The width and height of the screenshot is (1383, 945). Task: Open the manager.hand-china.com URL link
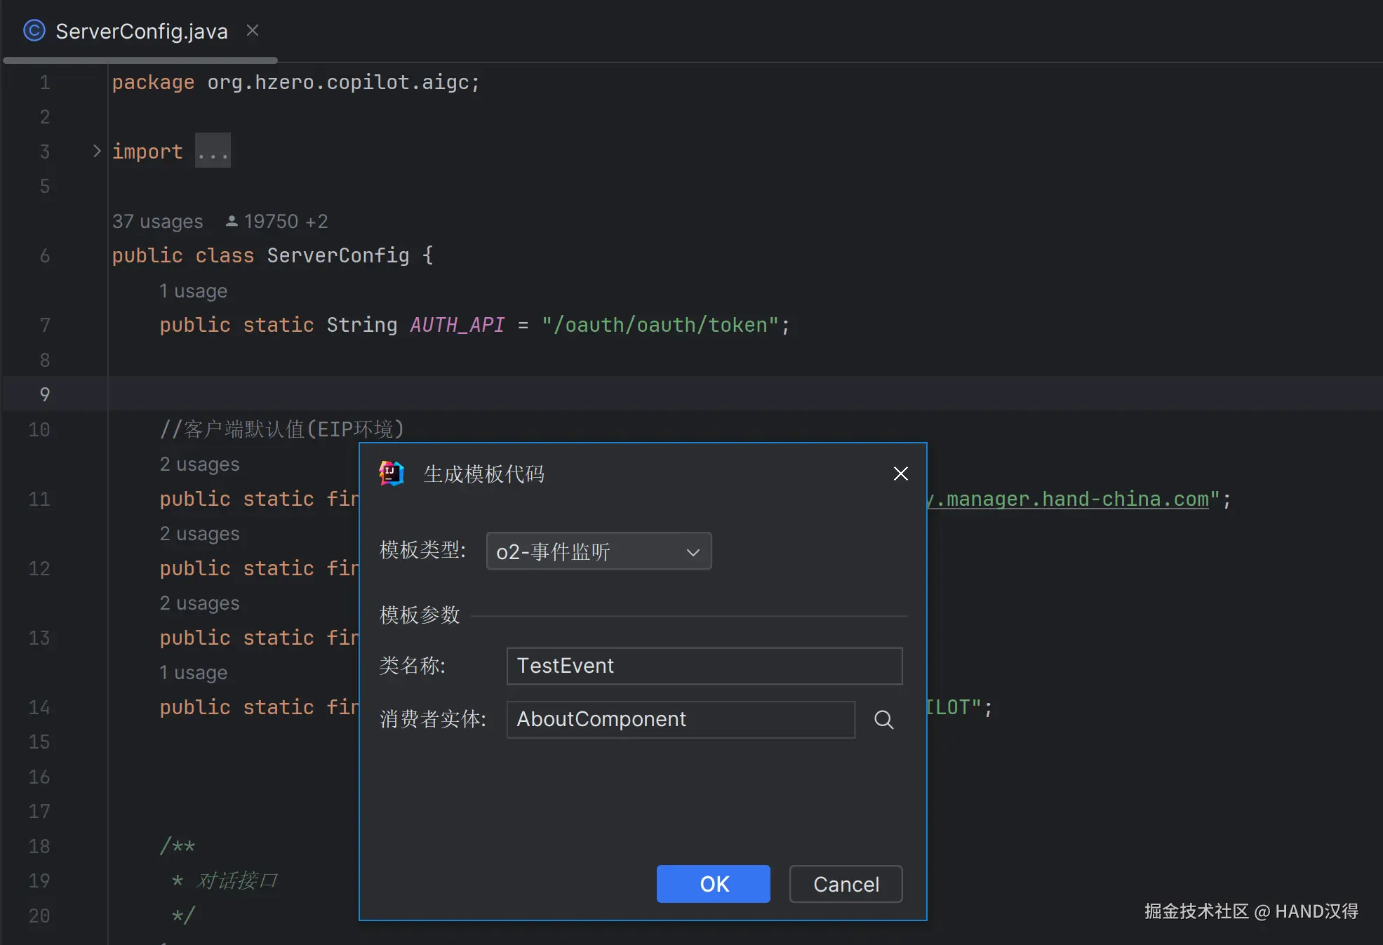click(x=1074, y=500)
